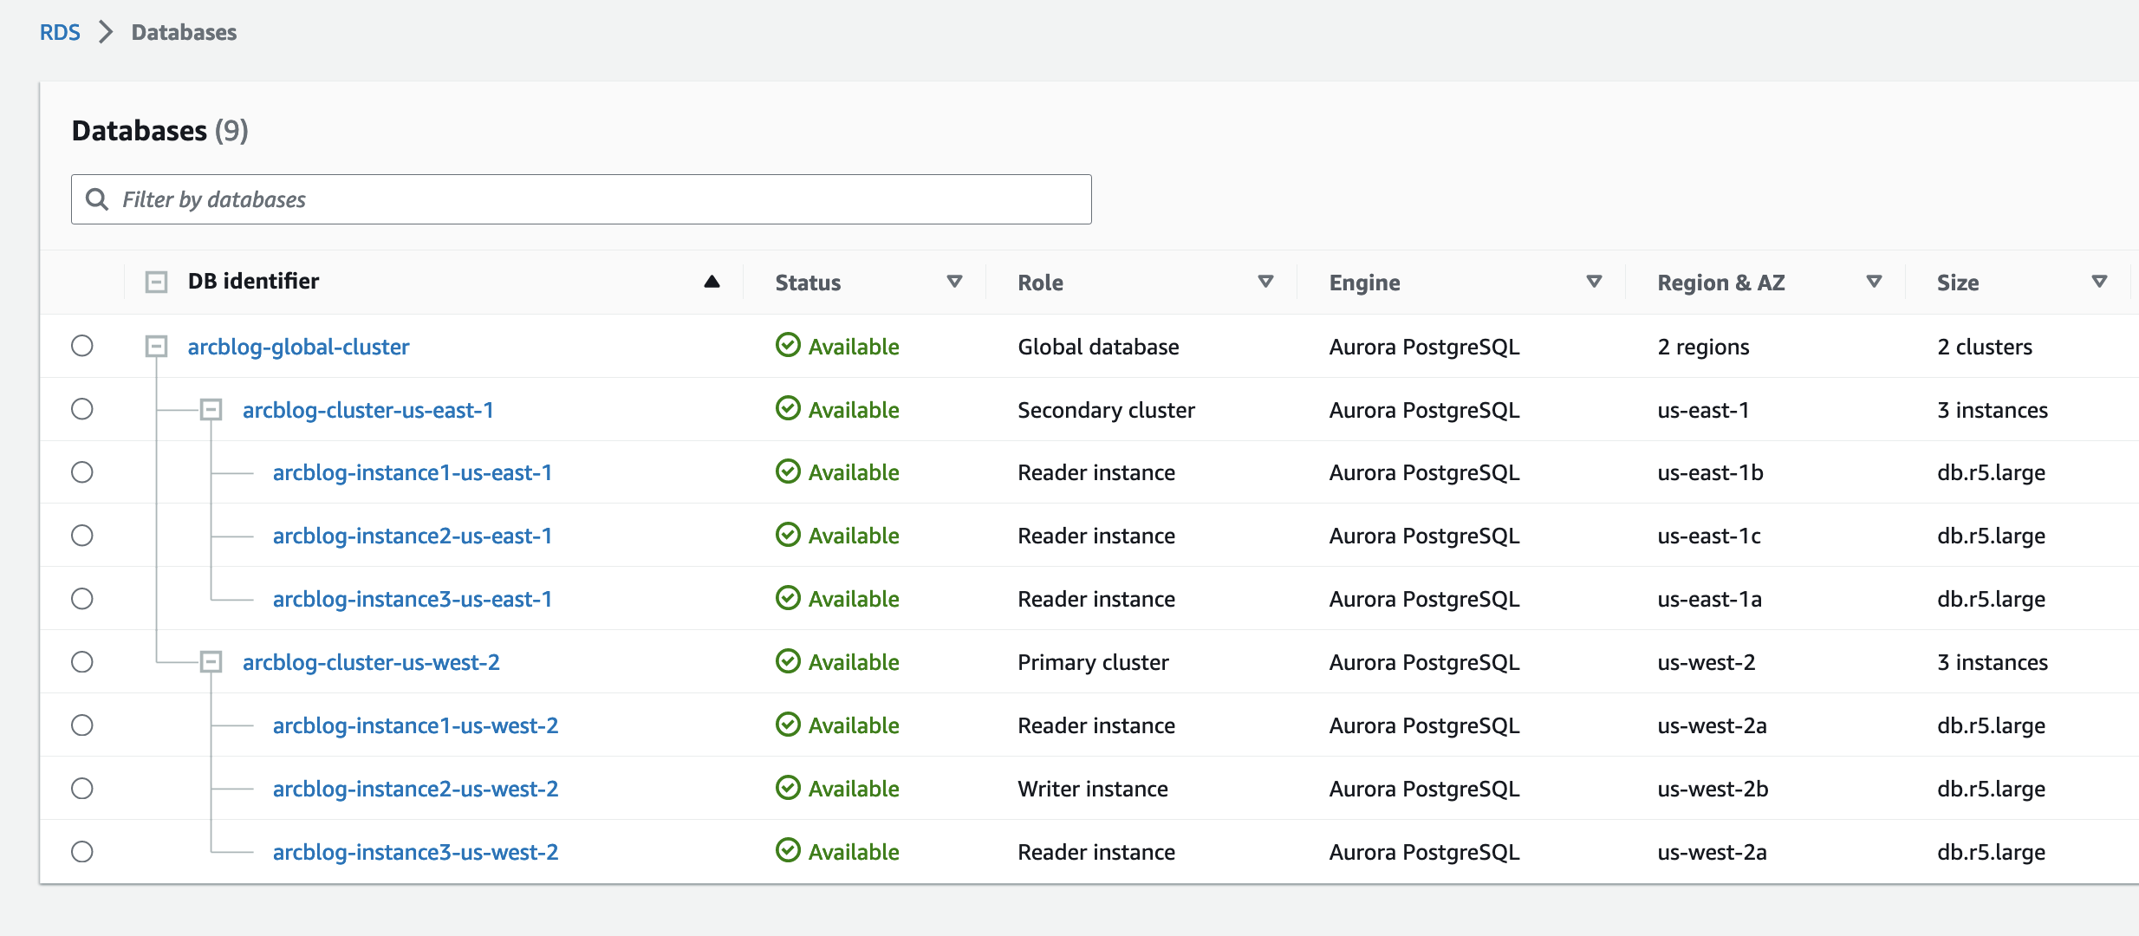
Task: Collapse the arcblog-cluster-us-east-1 node
Action: [x=211, y=409]
